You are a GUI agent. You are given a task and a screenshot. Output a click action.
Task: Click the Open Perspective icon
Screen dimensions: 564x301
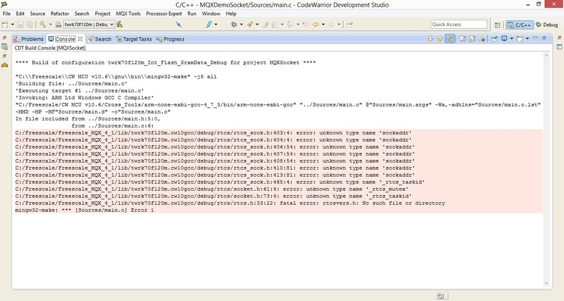pyautogui.click(x=497, y=25)
